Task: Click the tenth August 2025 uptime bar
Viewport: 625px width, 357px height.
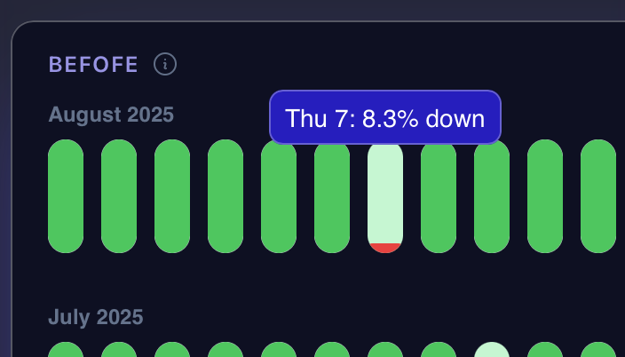Action: tap(545, 196)
